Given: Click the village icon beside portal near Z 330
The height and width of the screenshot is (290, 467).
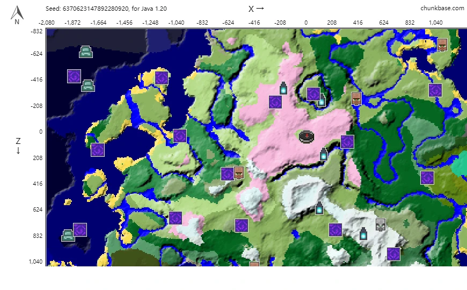Looking at the screenshot, I should click(x=239, y=172).
